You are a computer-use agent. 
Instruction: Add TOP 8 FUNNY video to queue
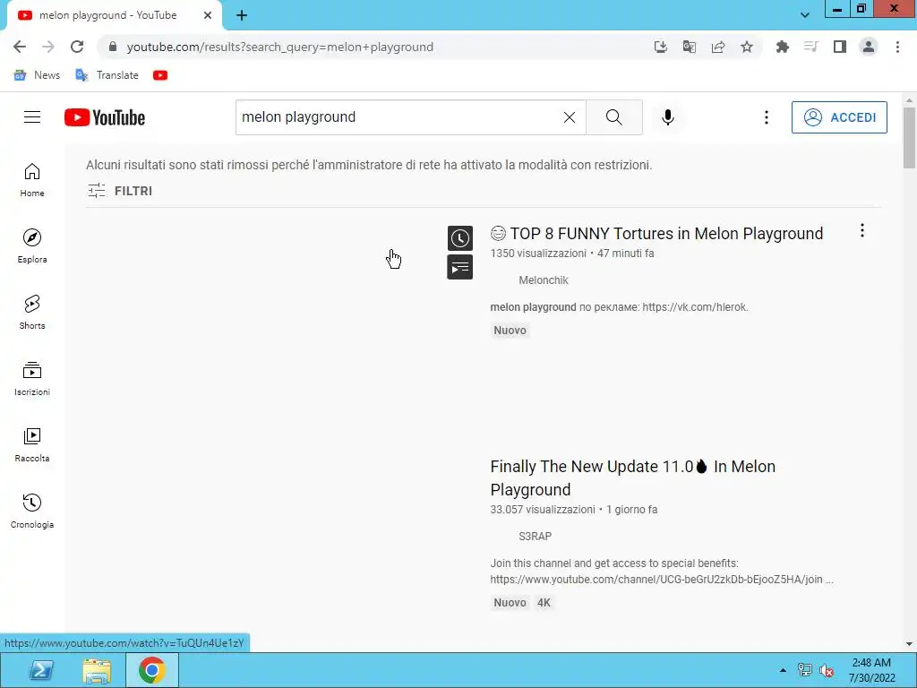click(x=460, y=267)
